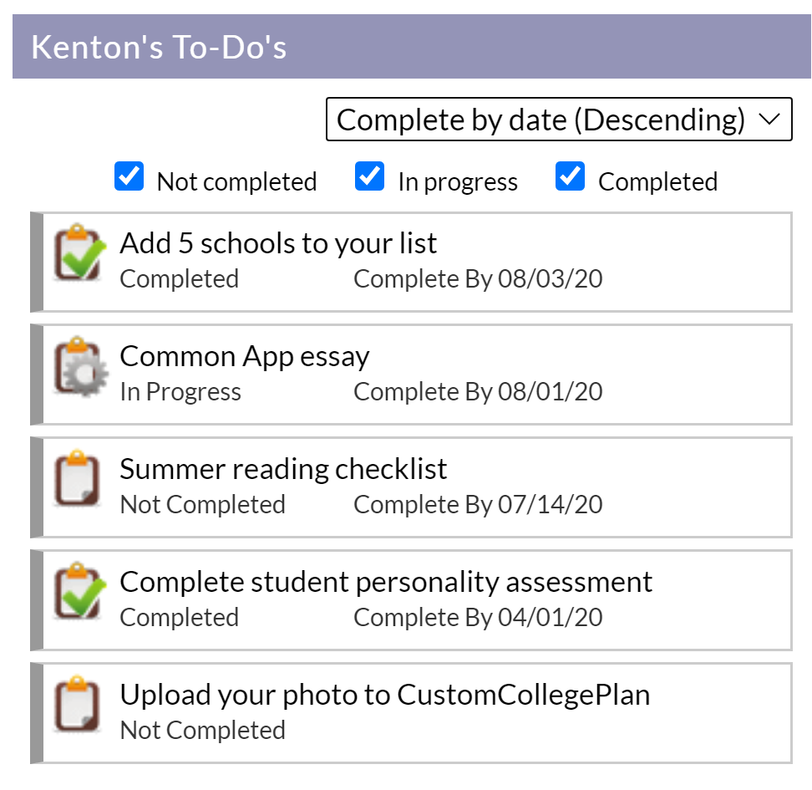Click the Kenton's To-Do's header bar

point(412,47)
